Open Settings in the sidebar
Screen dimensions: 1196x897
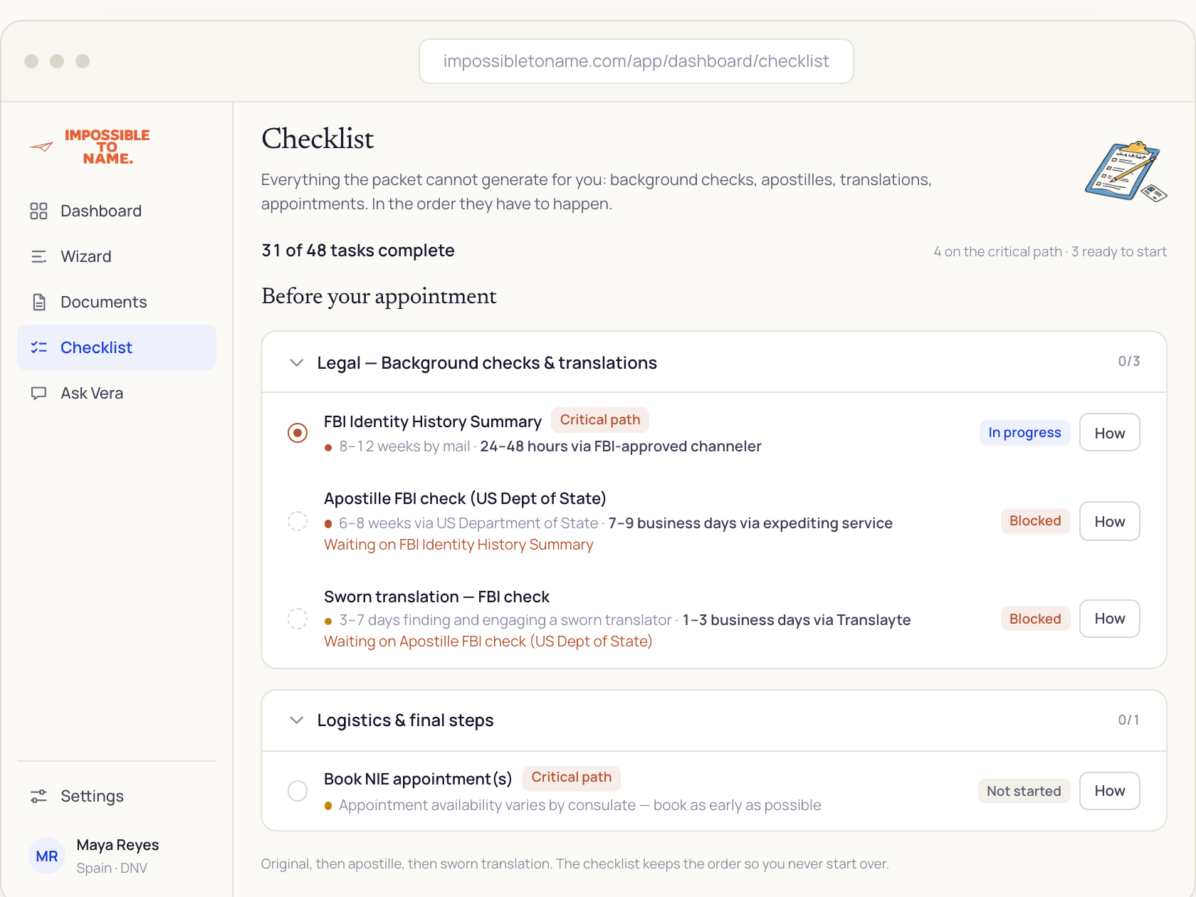coord(117,796)
